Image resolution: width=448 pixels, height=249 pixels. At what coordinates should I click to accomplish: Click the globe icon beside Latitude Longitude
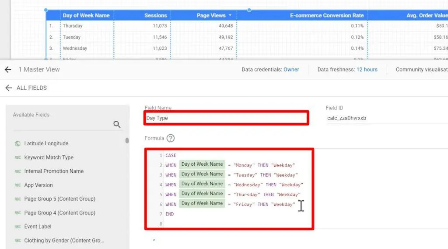(17, 143)
